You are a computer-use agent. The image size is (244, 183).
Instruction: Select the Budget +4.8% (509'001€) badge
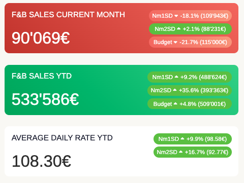[x=190, y=104]
